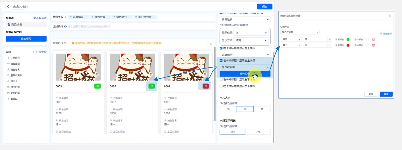Delete the 等于 否 condition with trash icon
This screenshot has height=150, width=402.
click(x=373, y=45)
